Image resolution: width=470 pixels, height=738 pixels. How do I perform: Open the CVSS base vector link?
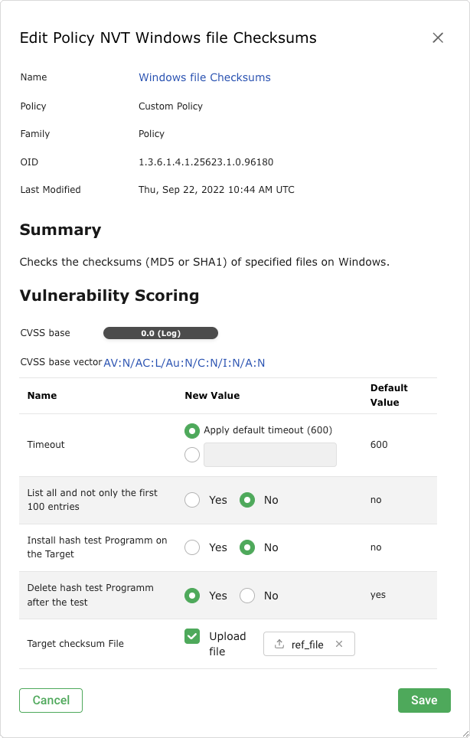[x=184, y=363]
